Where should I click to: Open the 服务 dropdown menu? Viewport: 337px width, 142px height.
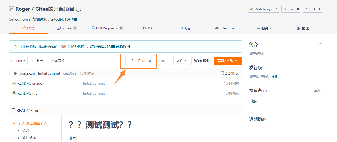[264, 28]
